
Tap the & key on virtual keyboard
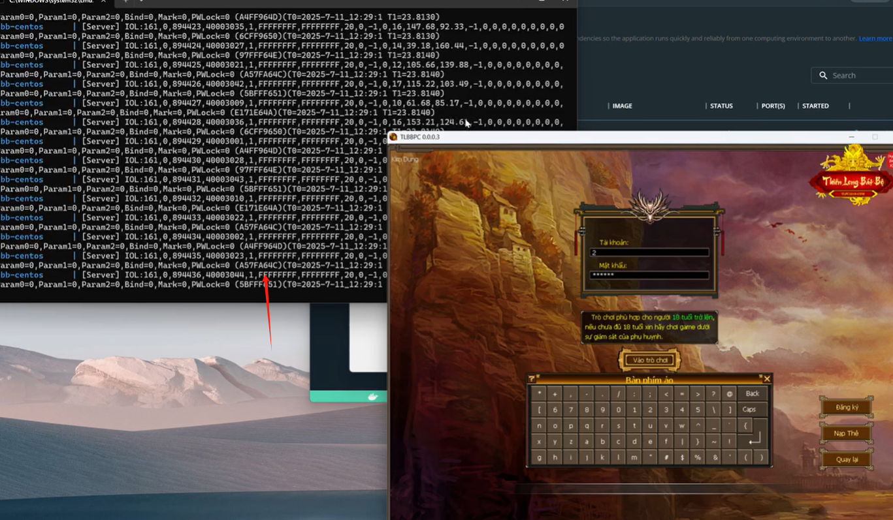click(x=713, y=457)
